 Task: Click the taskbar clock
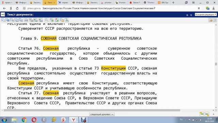tap(209, 120)
